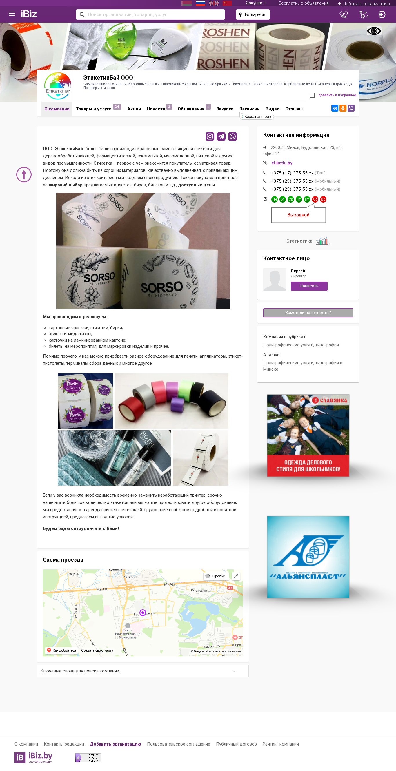
Task: Toggle the accessibility eye icon
Action: point(374,31)
